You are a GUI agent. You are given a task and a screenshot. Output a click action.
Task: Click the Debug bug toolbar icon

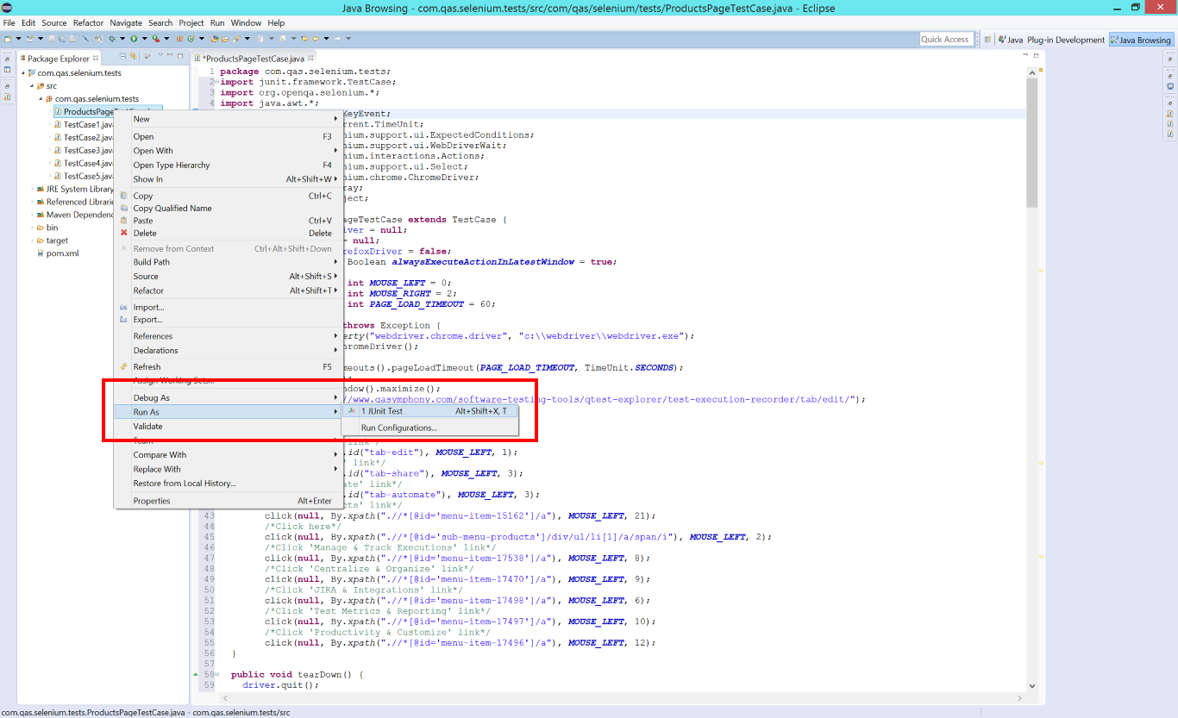pyautogui.click(x=111, y=39)
